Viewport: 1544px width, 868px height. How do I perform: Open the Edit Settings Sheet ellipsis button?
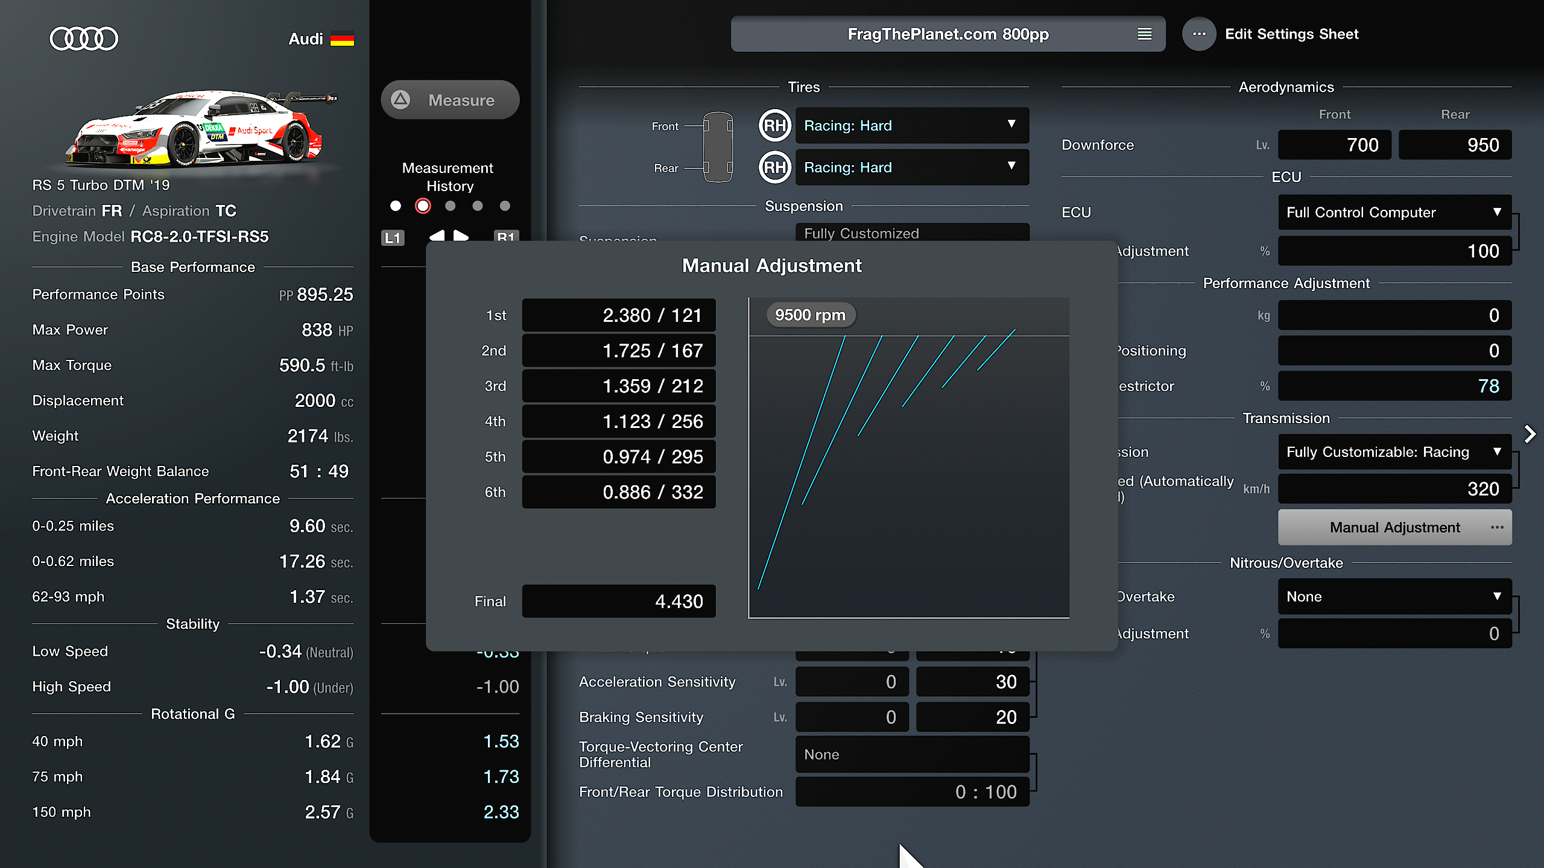point(1199,34)
